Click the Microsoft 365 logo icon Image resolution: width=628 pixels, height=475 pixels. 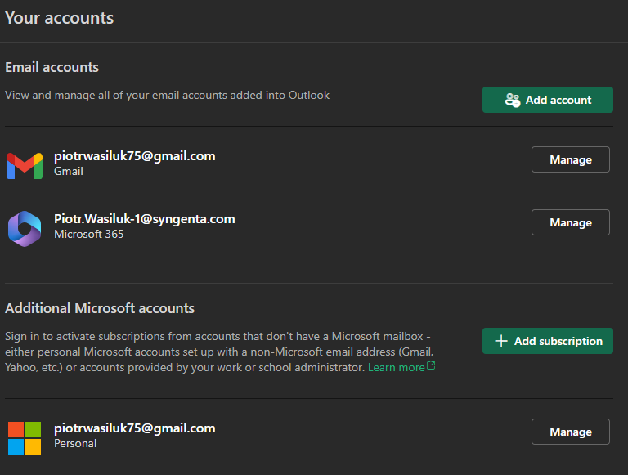tap(25, 229)
